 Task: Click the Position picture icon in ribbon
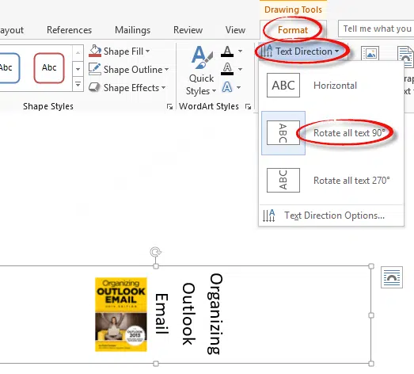[x=370, y=54]
